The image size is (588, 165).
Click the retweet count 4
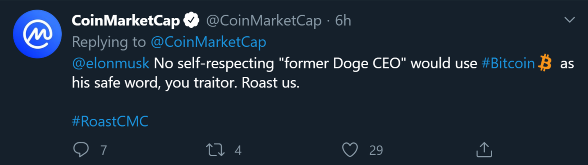(238, 150)
